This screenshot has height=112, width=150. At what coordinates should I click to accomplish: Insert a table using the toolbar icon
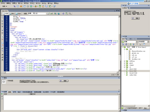coord(25,6)
